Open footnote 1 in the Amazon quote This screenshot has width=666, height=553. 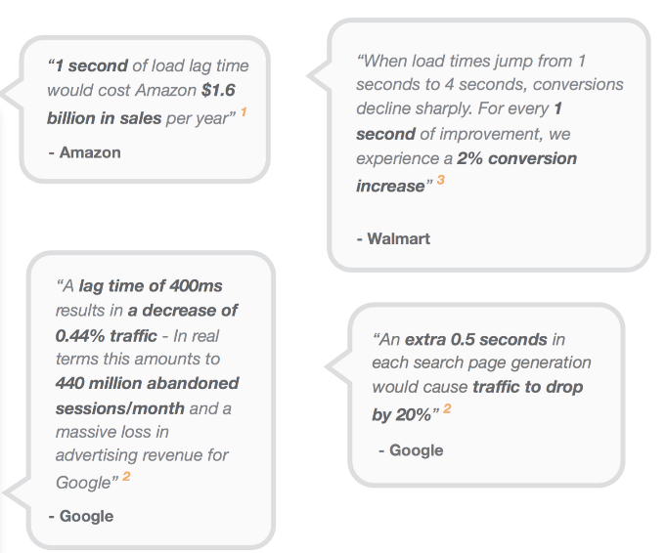click(x=244, y=111)
